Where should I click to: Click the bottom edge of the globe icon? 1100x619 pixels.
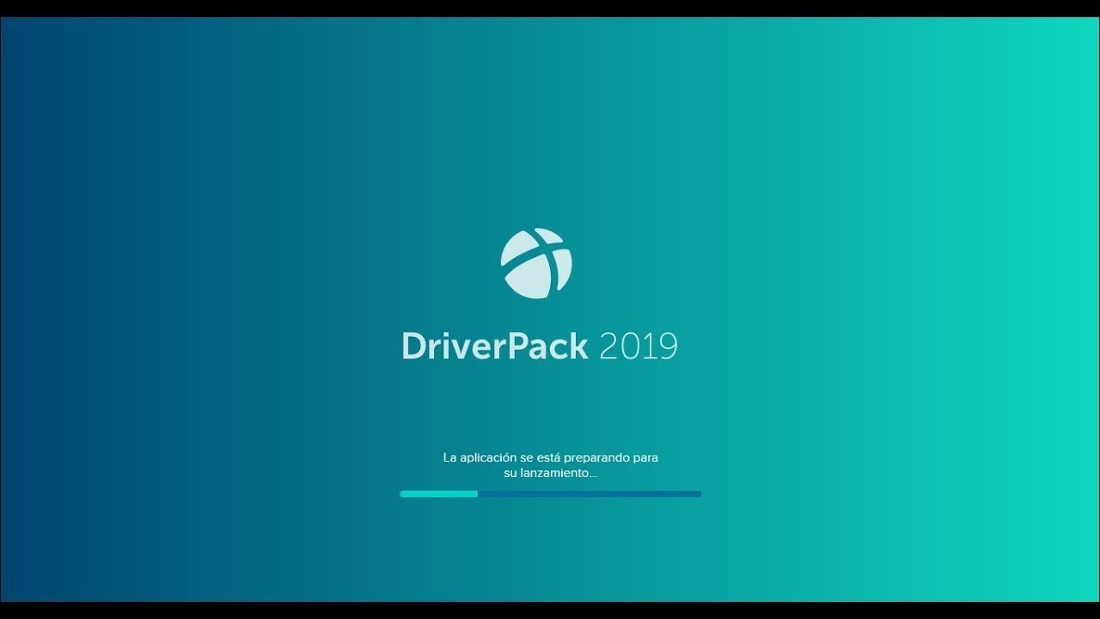click(x=536, y=297)
